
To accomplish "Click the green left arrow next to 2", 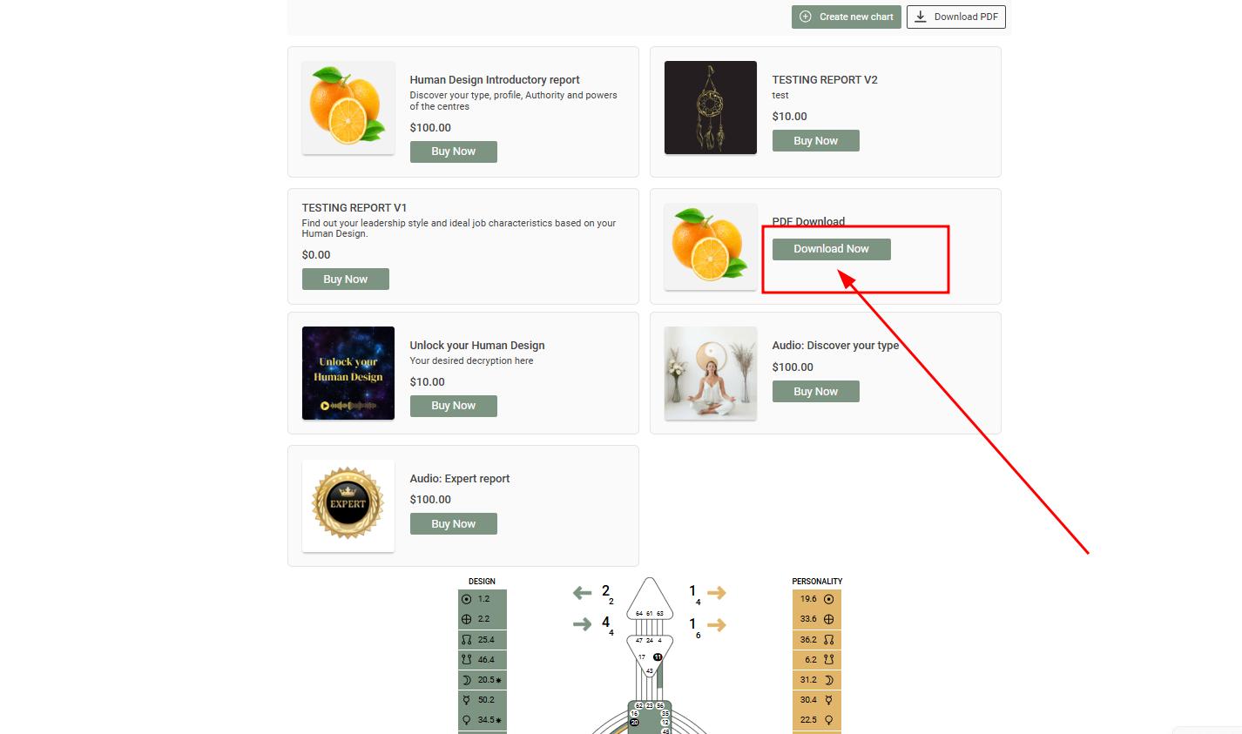I will [x=582, y=593].
